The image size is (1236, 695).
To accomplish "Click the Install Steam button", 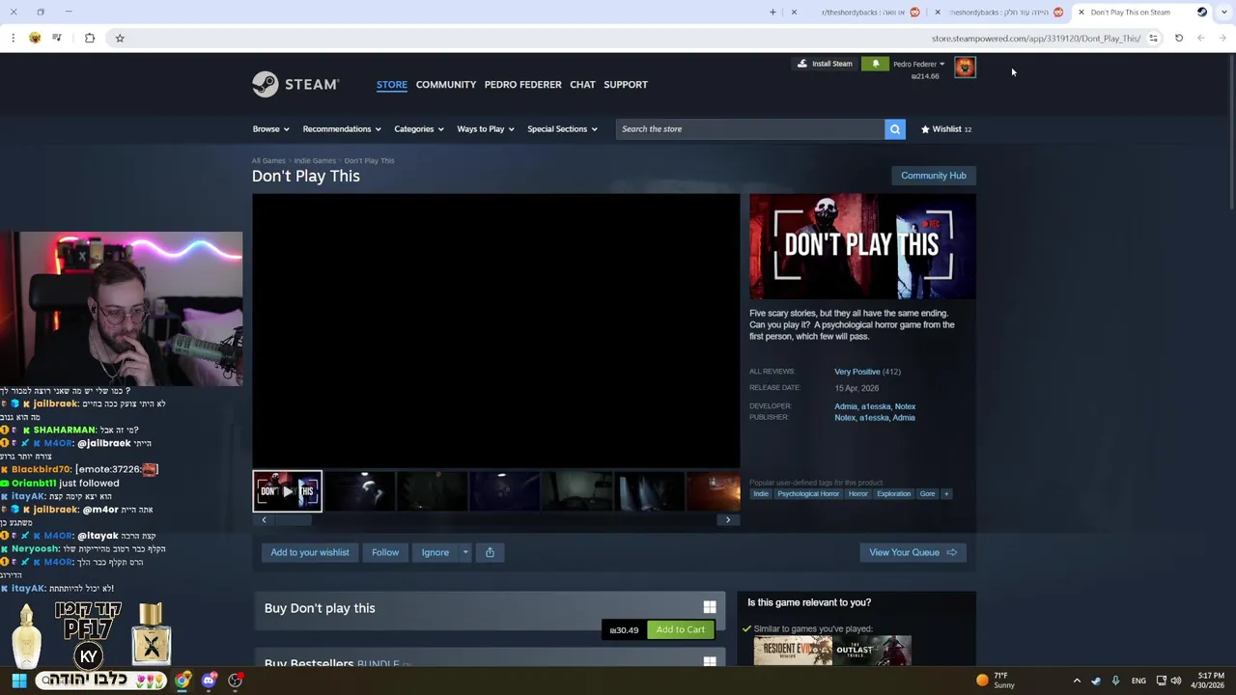I will (825, 64).
